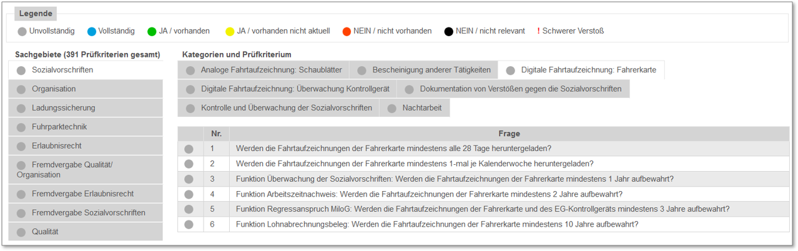Click the gray circle on the Nachtarbeit tab

392,109
